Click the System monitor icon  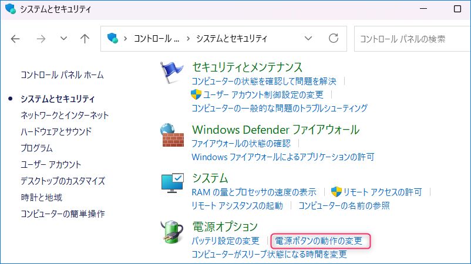pyautogui.click(x=173, y=184)
